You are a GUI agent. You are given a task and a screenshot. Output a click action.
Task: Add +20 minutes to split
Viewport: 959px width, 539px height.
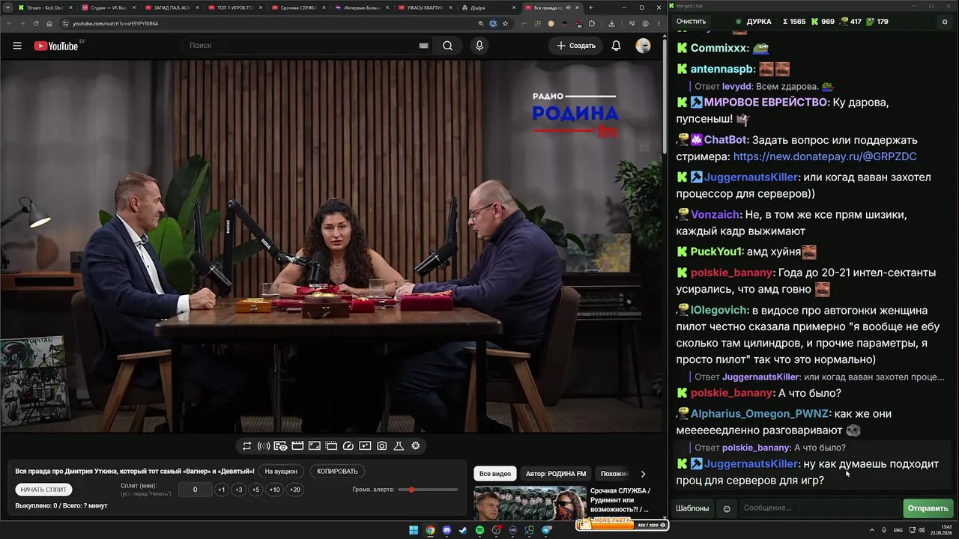[294, 490]
